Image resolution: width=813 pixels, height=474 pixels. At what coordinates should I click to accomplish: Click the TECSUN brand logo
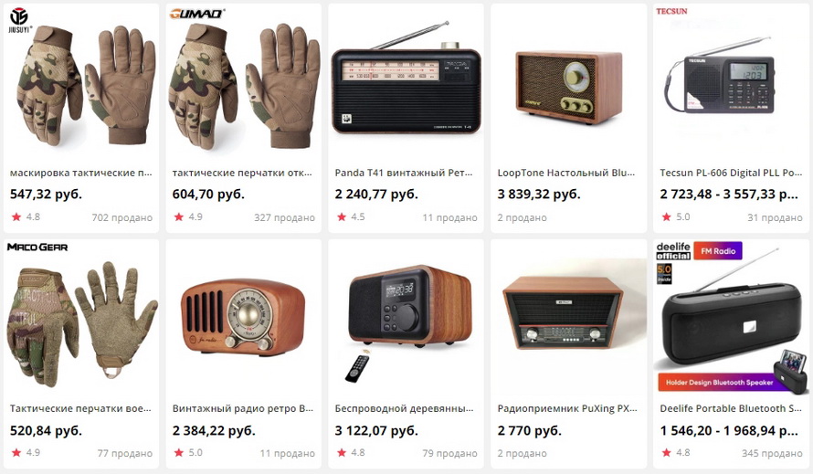(x=671, y=11)
